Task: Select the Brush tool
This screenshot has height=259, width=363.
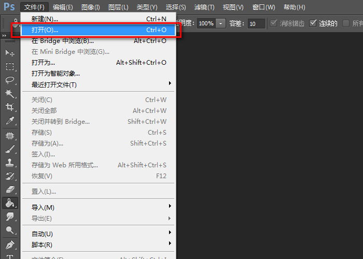Action: pos(10,149)
